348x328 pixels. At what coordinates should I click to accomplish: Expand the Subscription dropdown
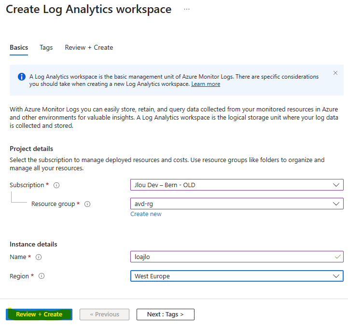pyautogui.click(x=336, y=185)
